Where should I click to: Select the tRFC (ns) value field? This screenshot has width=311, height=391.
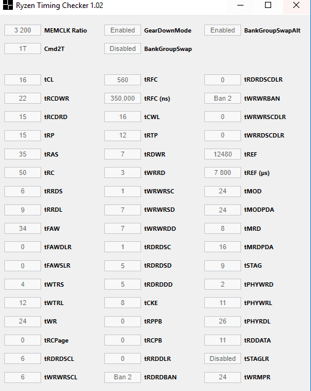click(x=123, y=98)
